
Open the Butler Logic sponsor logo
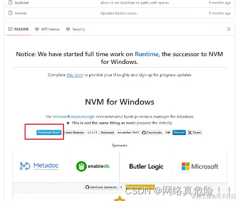pyautogui.click(x=146, y=166)
